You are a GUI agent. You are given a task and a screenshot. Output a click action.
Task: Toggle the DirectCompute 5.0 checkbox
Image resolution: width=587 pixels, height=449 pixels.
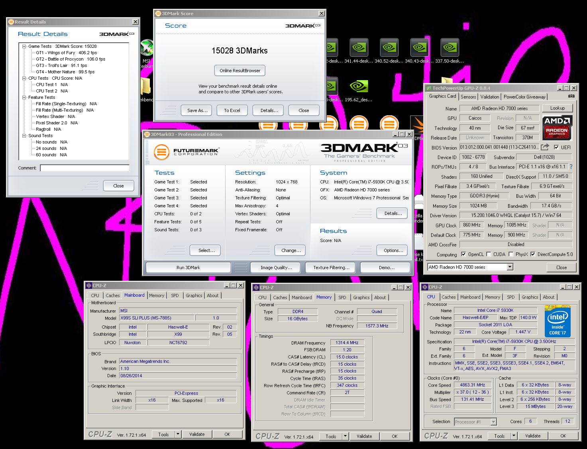pyautogui.click(x=532, y=254)
